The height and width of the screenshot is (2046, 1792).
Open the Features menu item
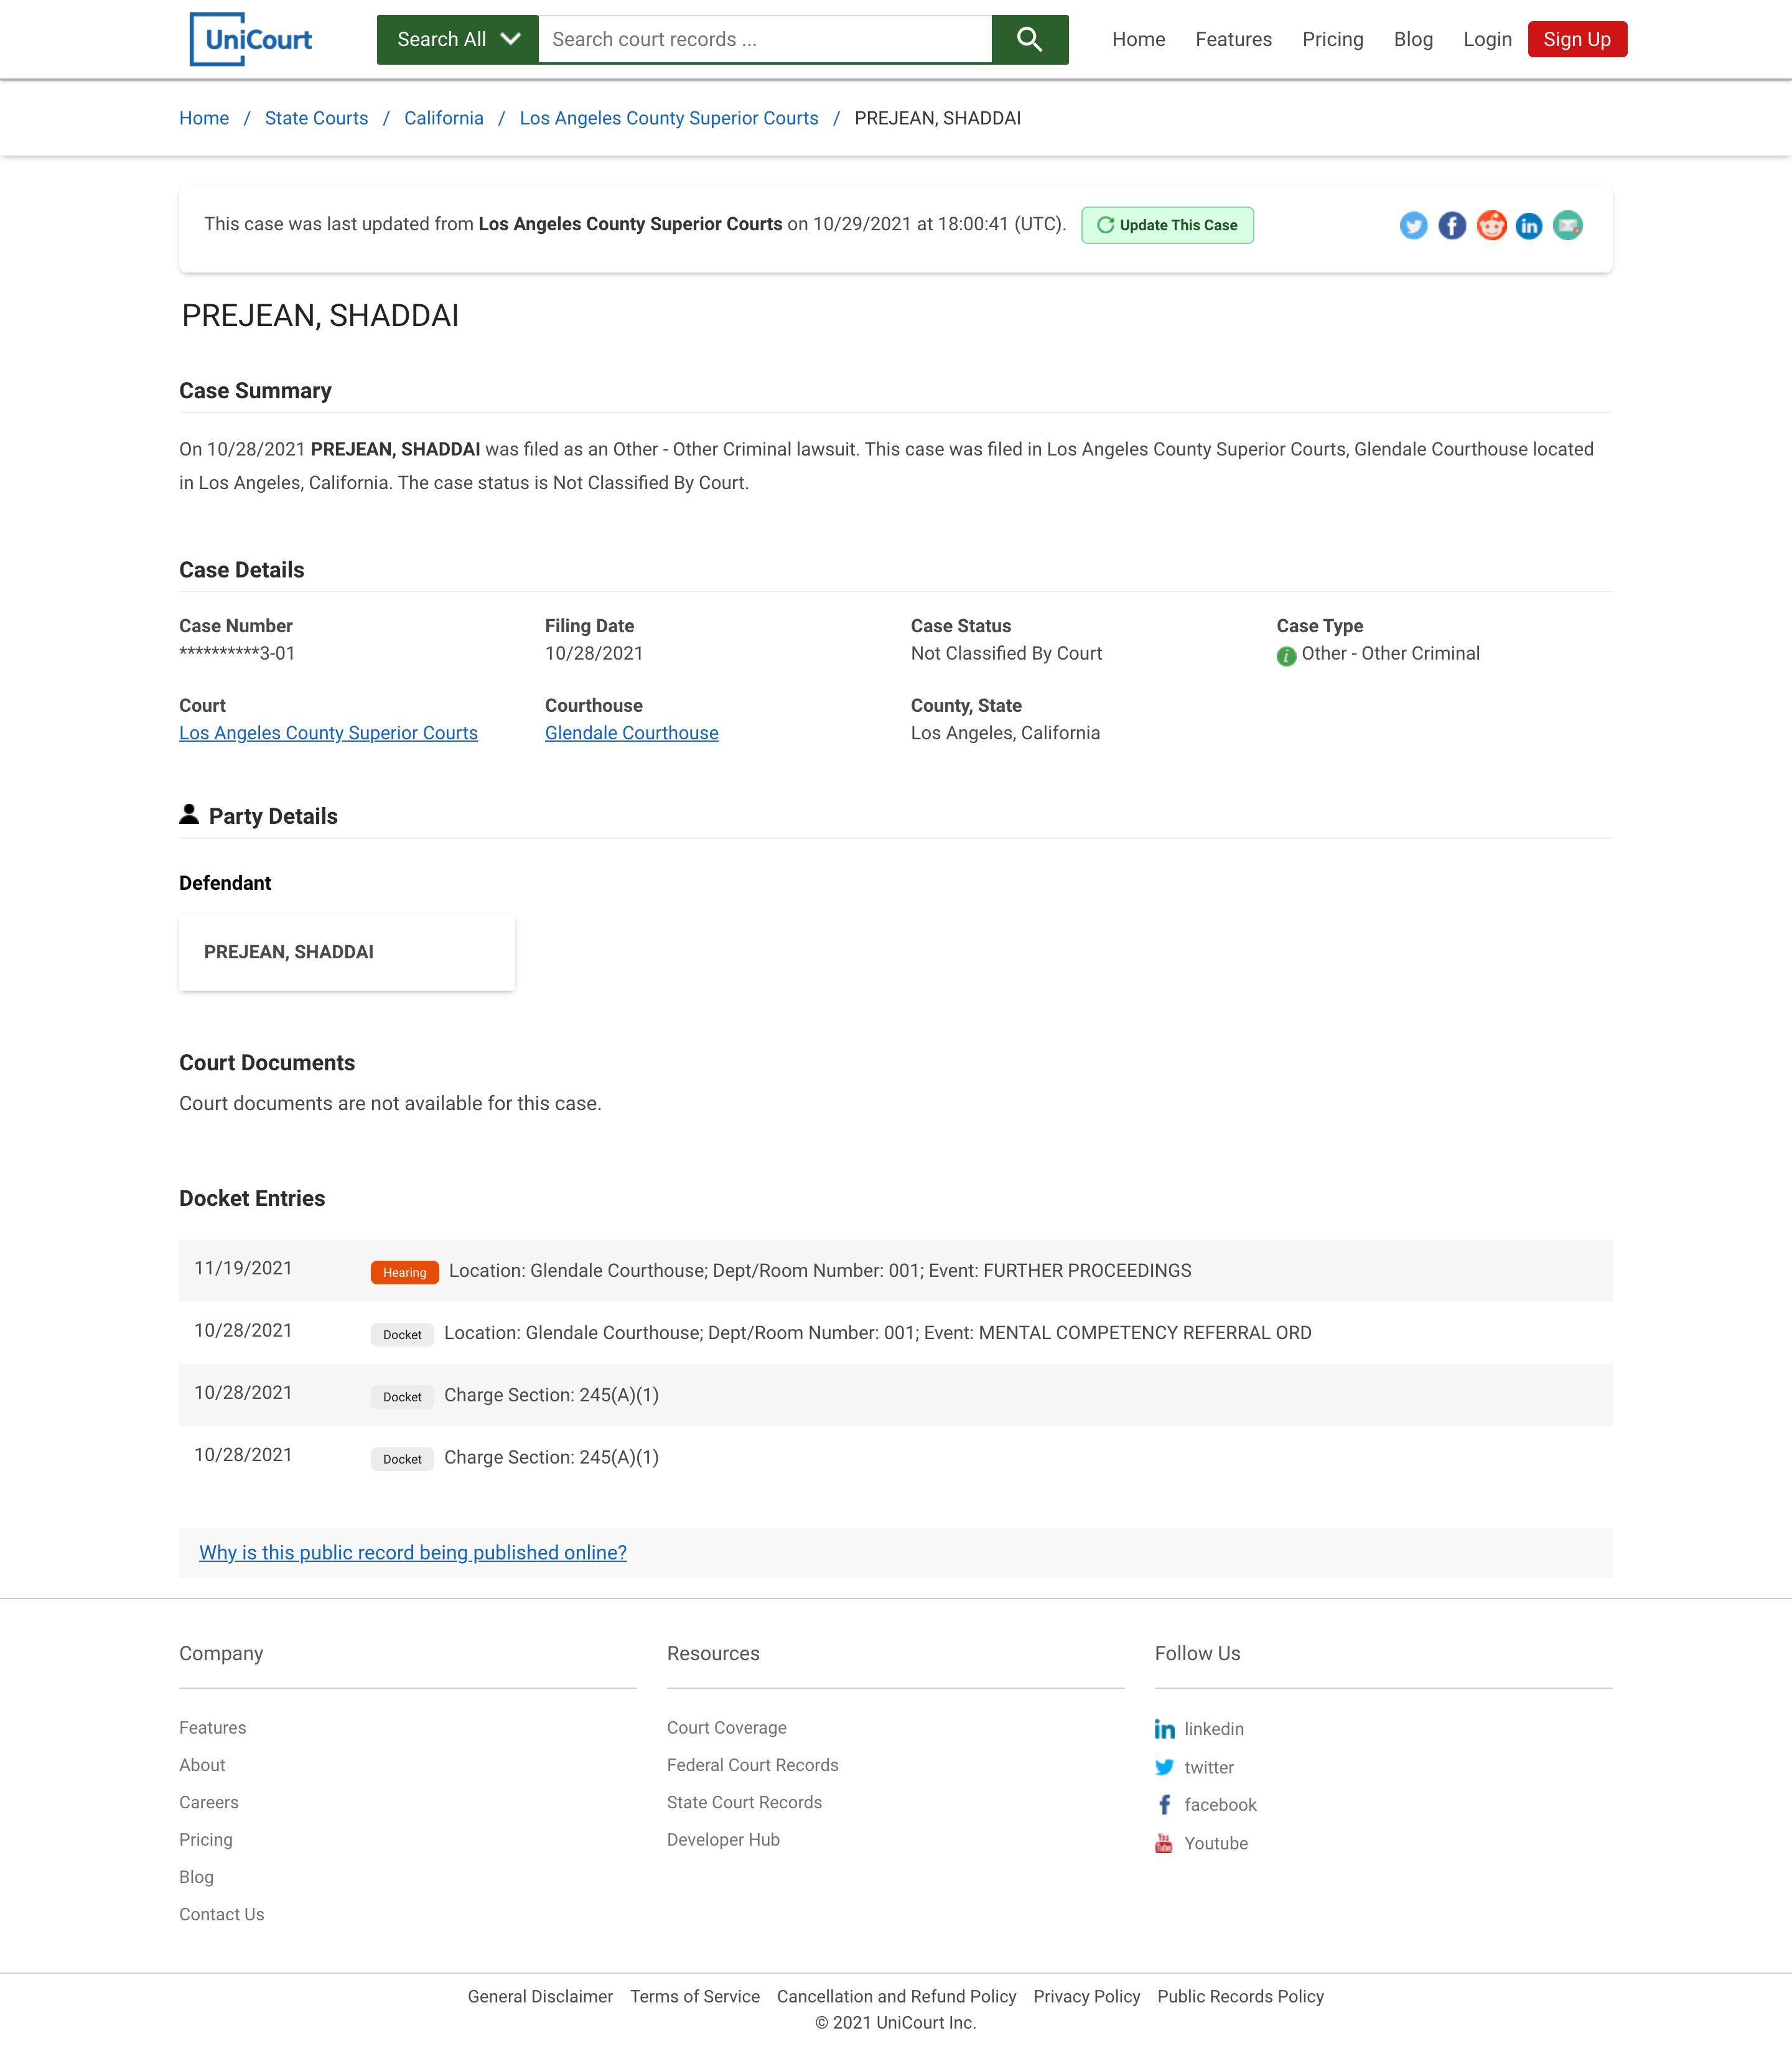tap(1233, 40)
